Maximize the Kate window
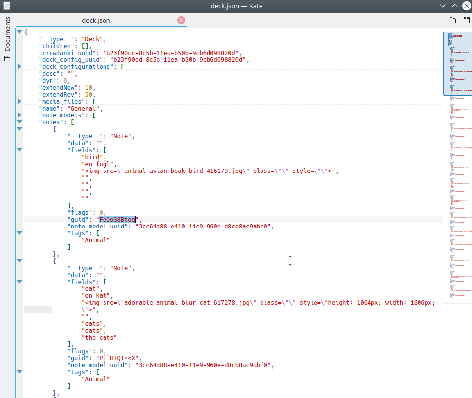 tap(455, 6)
